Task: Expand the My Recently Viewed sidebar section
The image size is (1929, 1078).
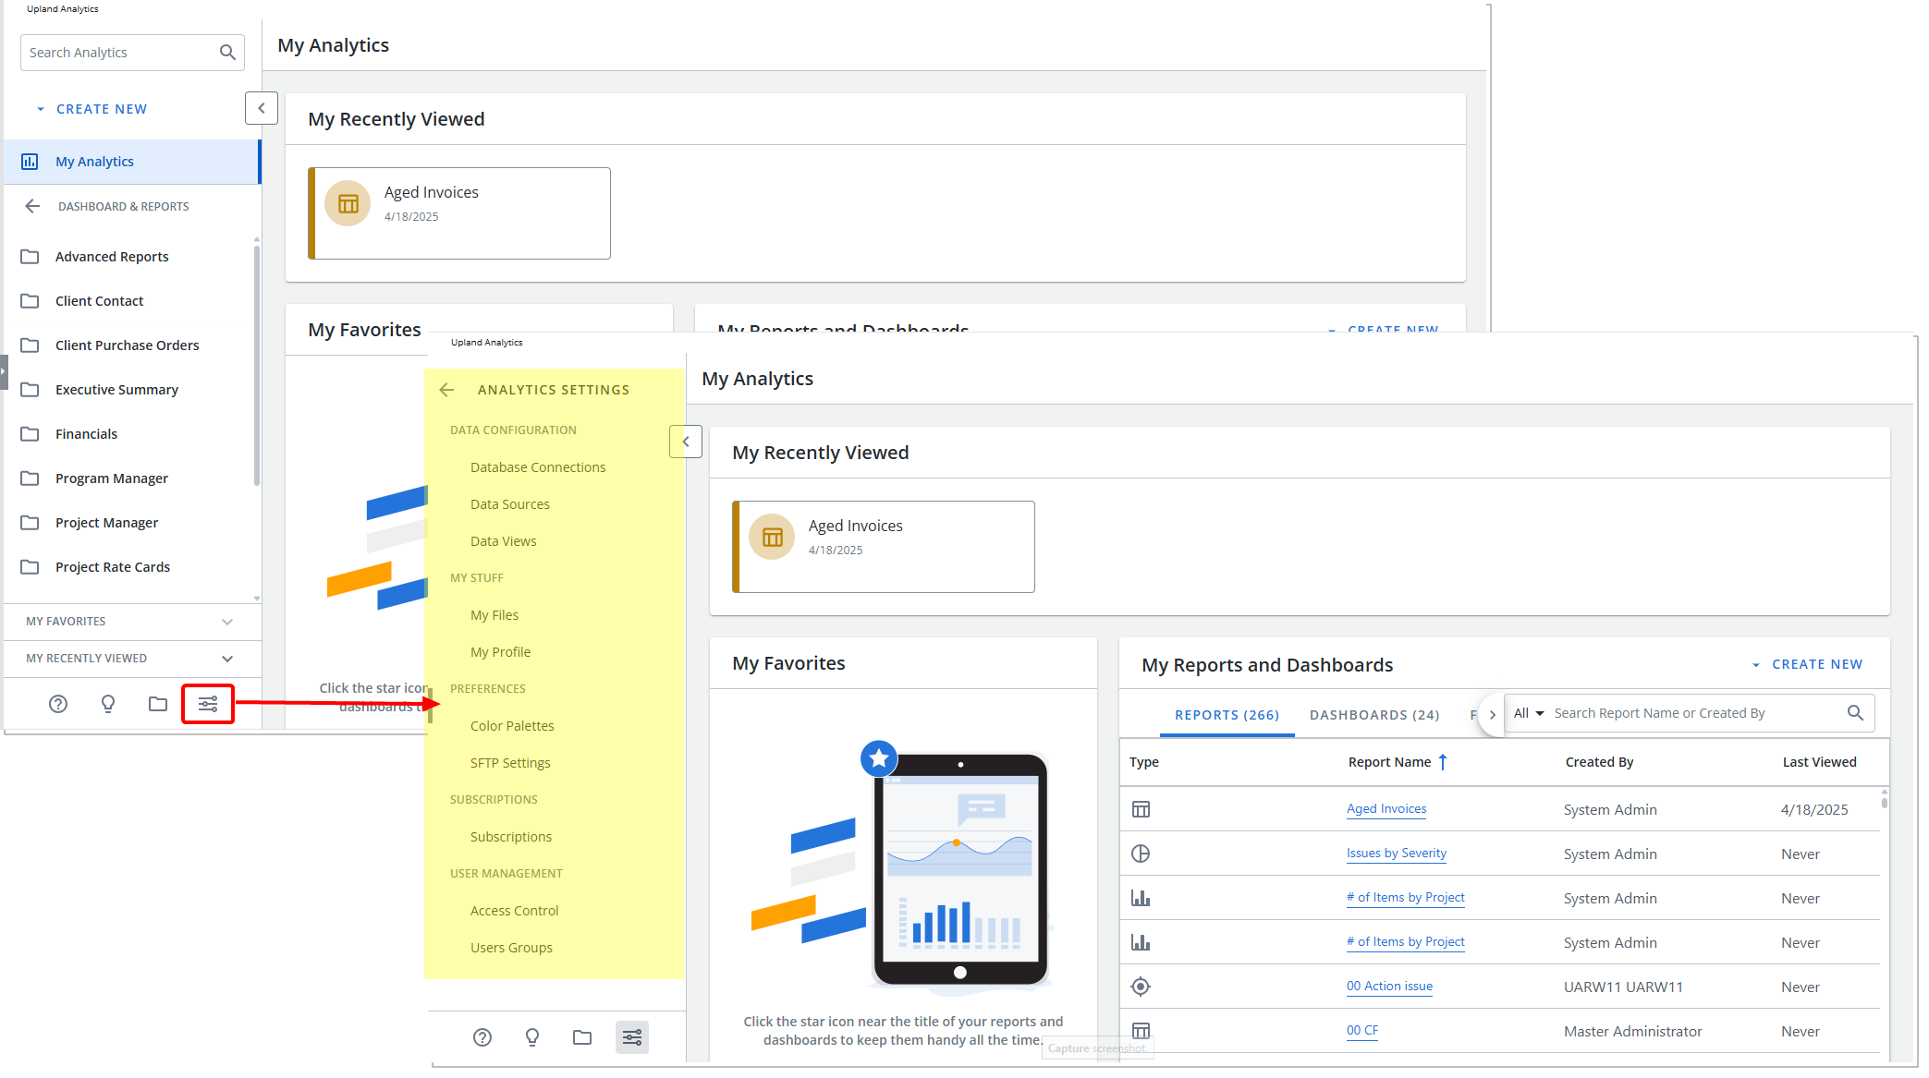Action: coord(227,659)
